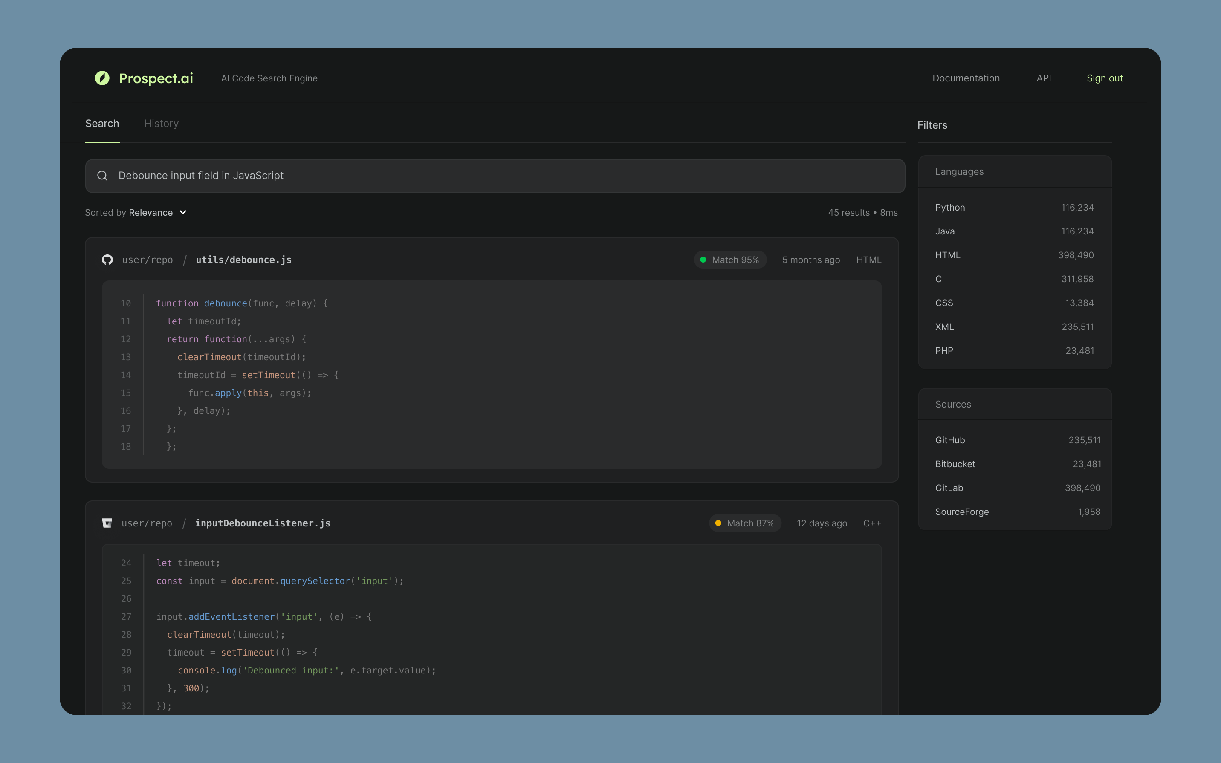This screenshot has width=1221, height=763.
Task: Open utils/debounce.js file link
Action: pyautogui.click(x=243, y=260)
